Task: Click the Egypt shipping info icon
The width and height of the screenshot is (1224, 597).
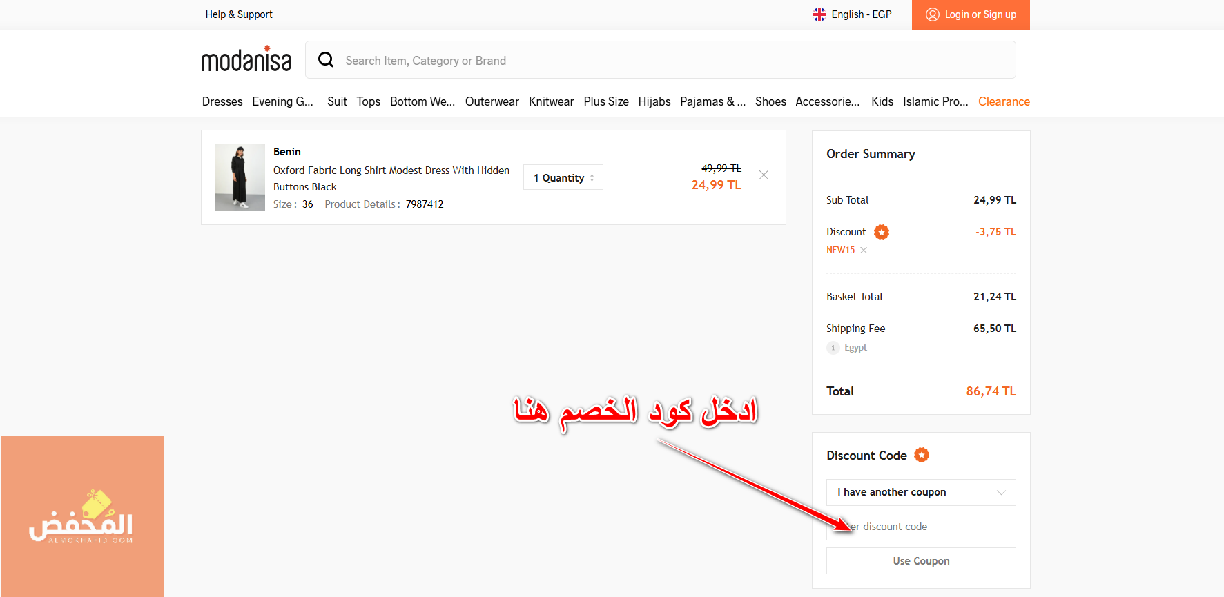Action: click(x=833, y=348)
